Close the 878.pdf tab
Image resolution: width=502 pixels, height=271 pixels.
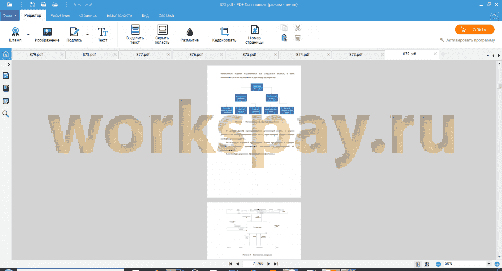click(x=115, y=54)
